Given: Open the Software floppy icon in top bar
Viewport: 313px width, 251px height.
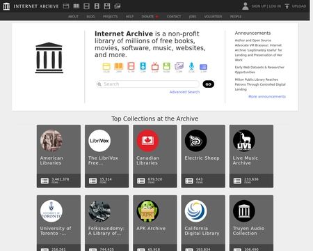Looking at the screenshot, I should (x=107, y=6).
